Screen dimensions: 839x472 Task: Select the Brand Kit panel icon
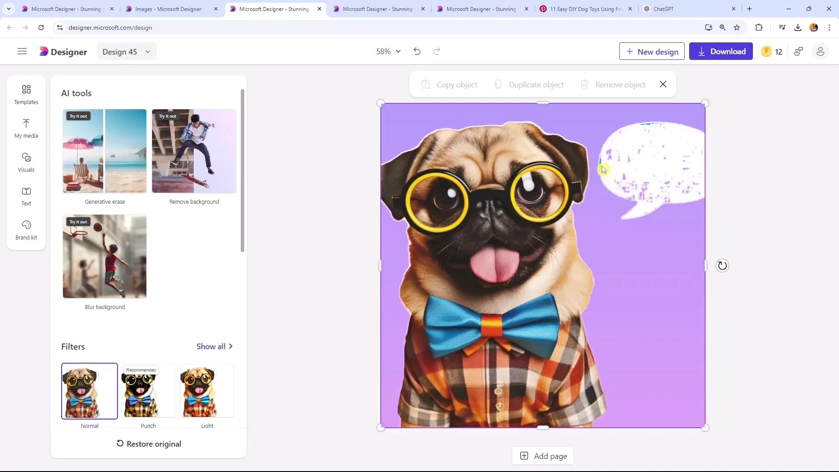tap(26, 230)
